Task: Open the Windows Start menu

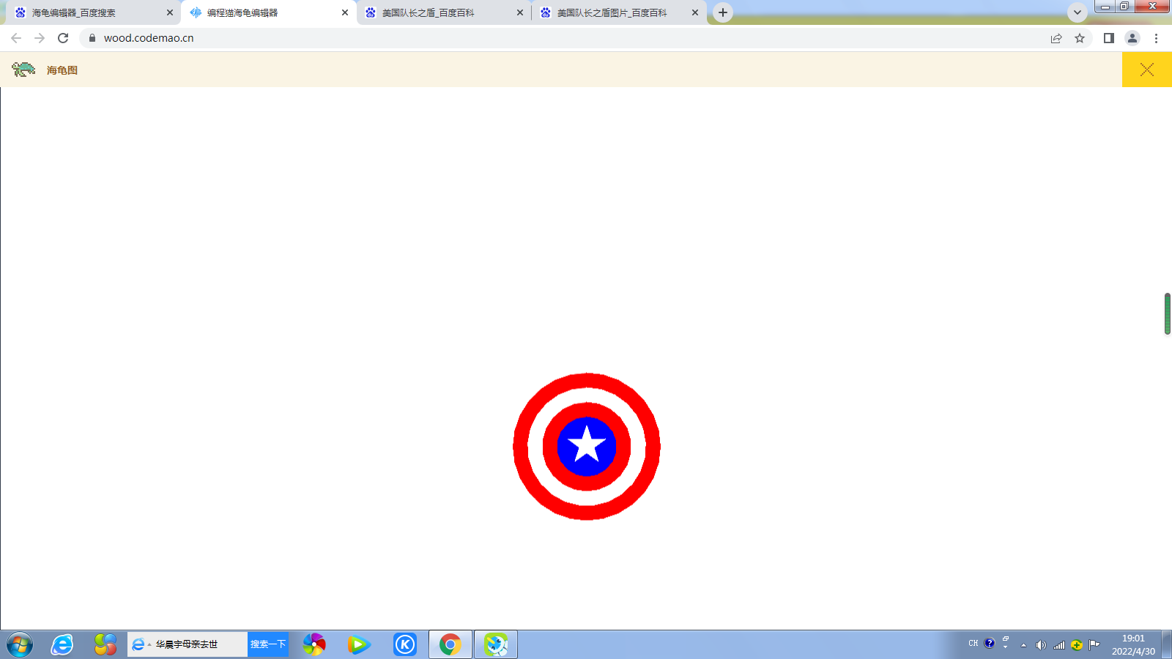Action: [x=20, y=644]
